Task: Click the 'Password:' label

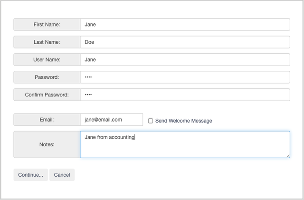Action: pyautogui.click(x=47, y=77)
